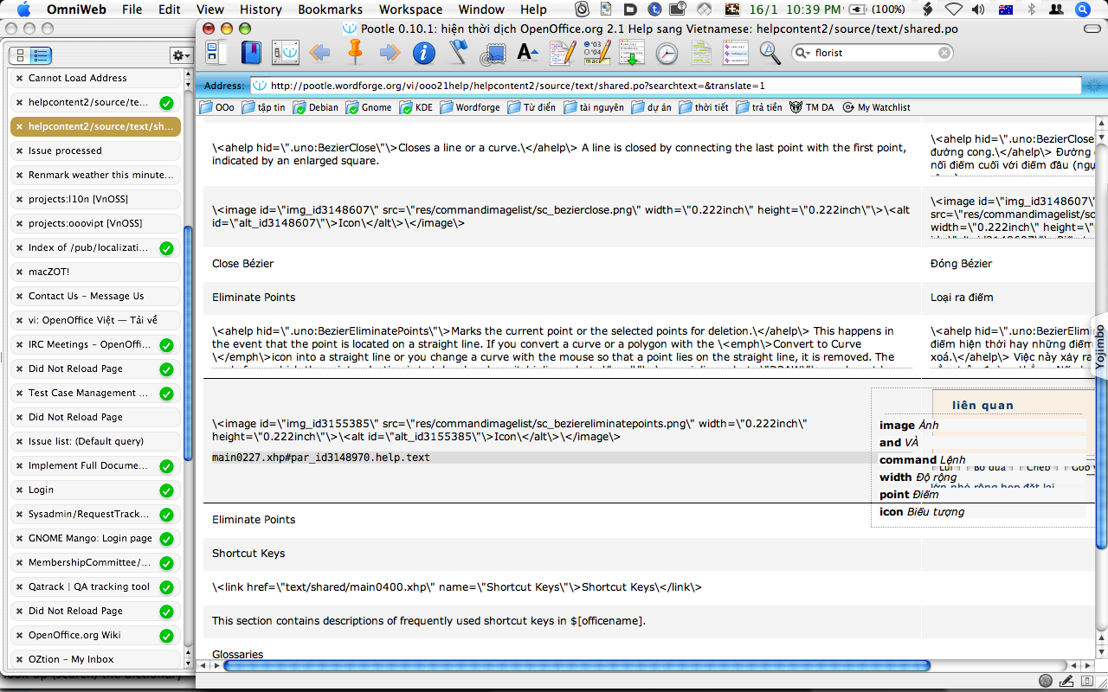Image resolution: width=1108 pixels, height=692 pixels.
Task: Open history with the clock icon
Action: (x=667, y=53)
